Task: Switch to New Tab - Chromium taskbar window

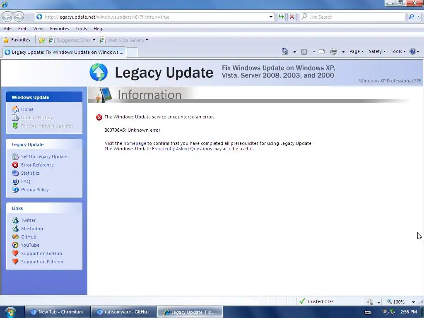Action: tap(57, 312)
